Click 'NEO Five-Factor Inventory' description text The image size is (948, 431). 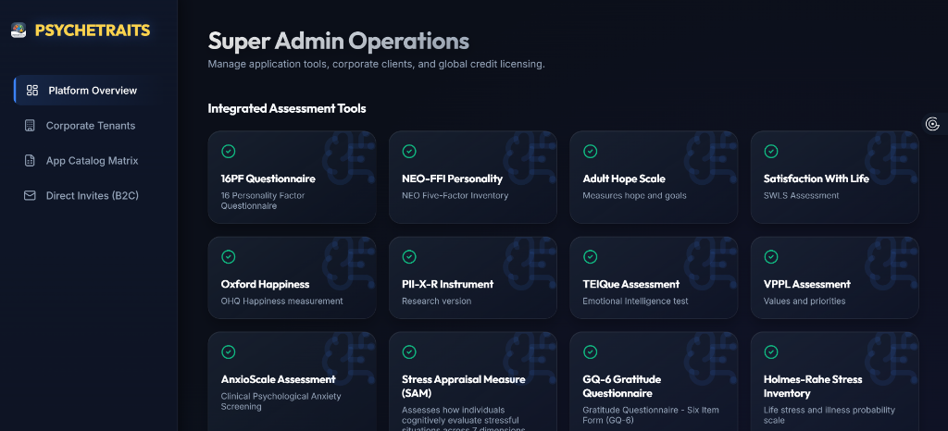[455, 195]
